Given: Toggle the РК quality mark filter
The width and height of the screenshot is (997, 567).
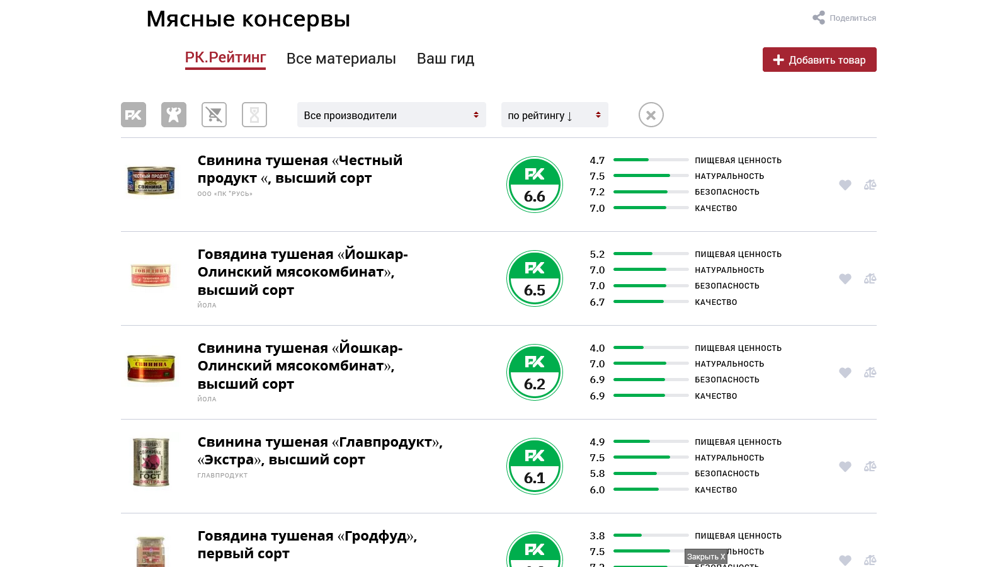Looking at the screenshot, I should coord(134,115).
